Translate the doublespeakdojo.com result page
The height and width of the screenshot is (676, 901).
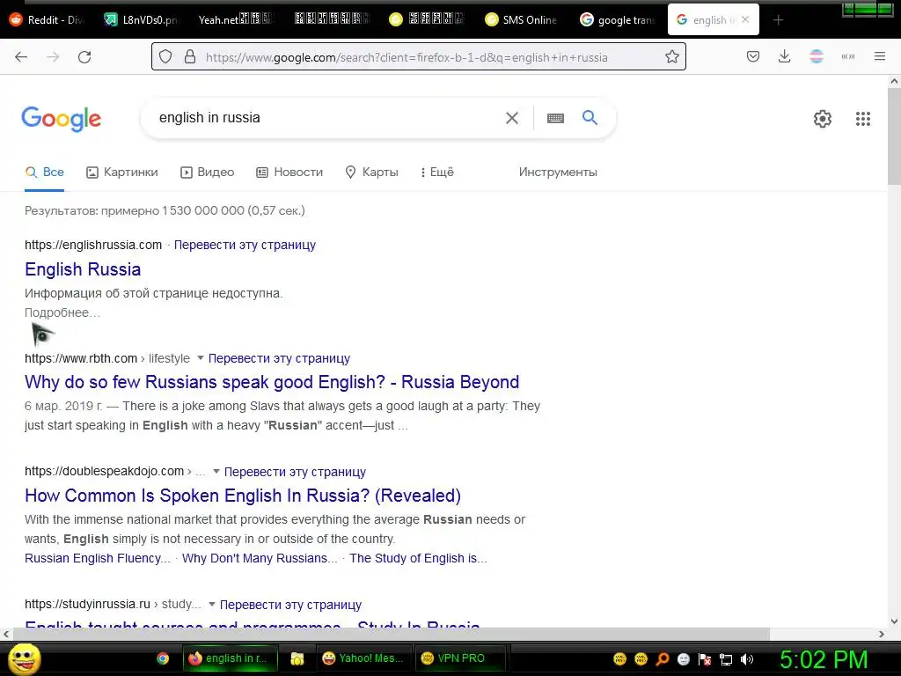[x=295, y=472]
